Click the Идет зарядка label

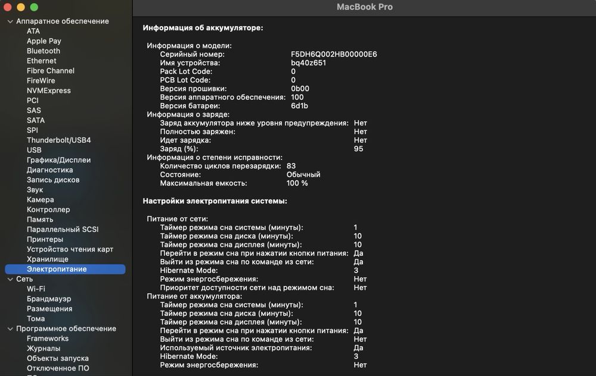tap(185, 140)
